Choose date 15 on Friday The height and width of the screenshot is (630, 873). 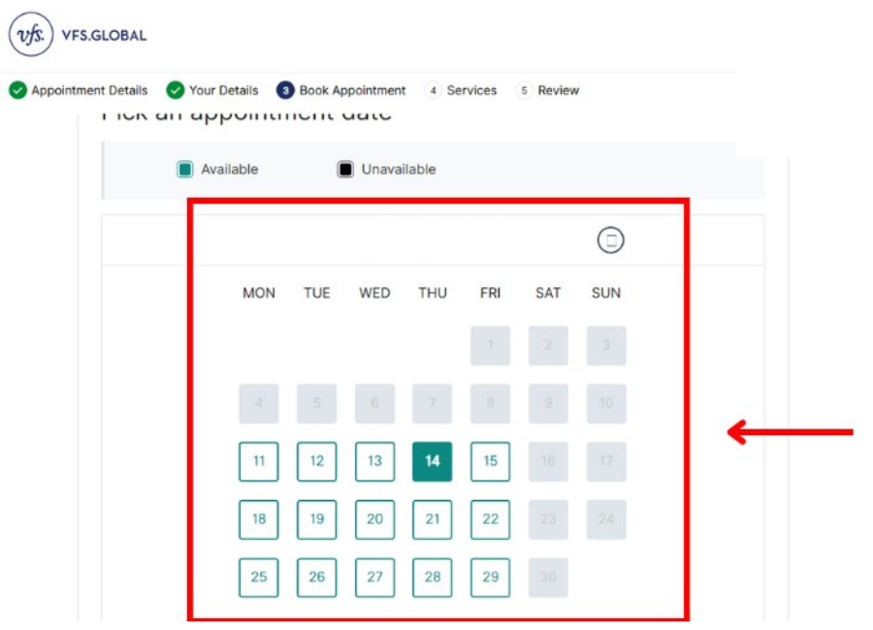click(491, 461)
